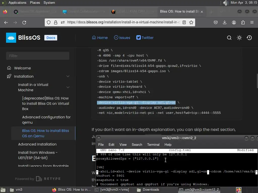Click the highlighted virtio-vga-gl command line
This screenshot has height=193, width=258.
point(136,103)
